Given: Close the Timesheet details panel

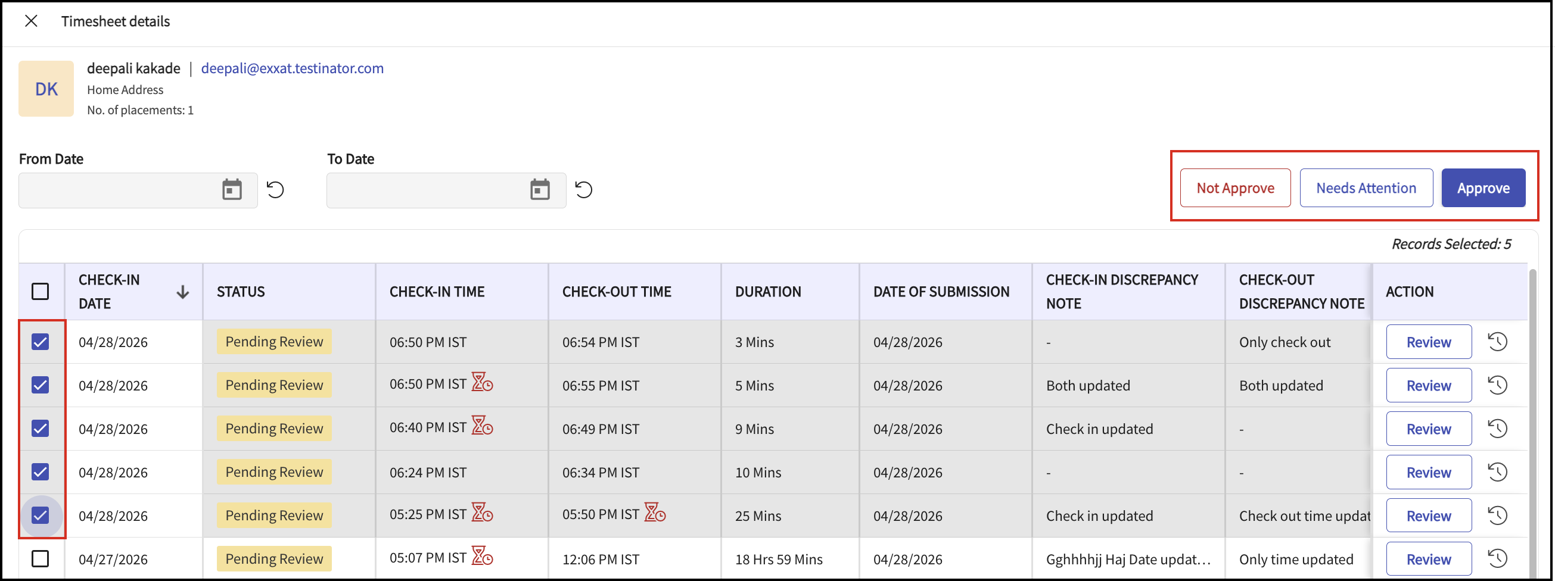Looking at the screenshot, I should pos(32,21).
